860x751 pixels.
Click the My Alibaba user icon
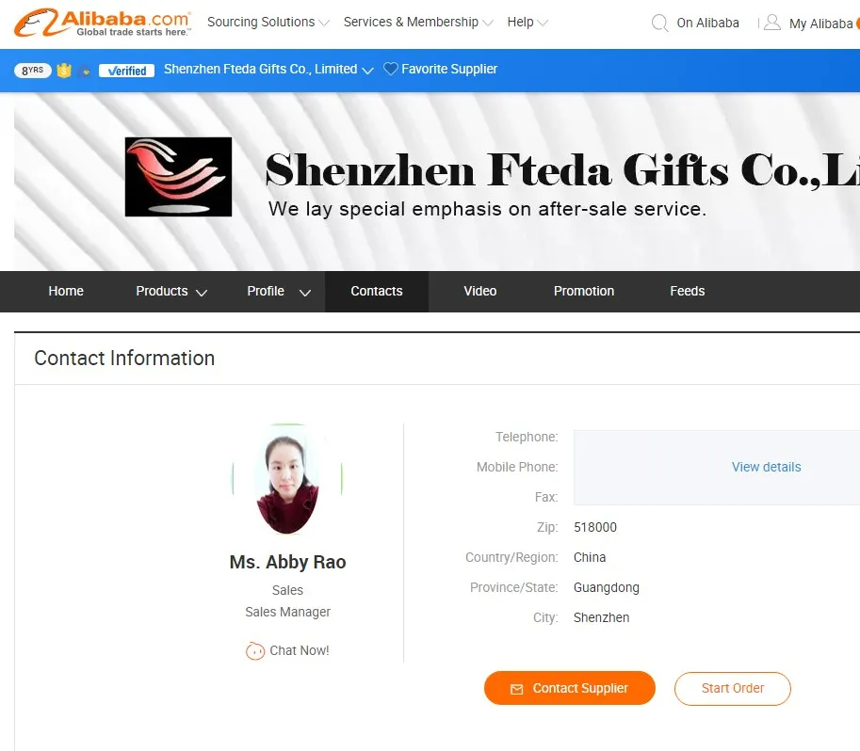pos(772,23)
